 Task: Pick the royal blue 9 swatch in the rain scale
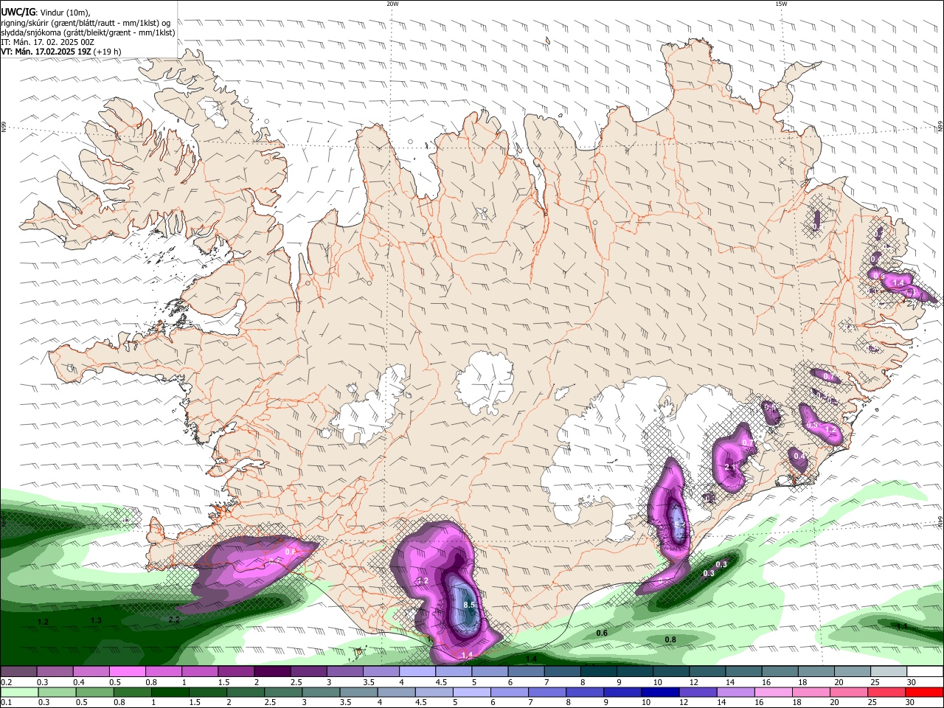click(622, 693)
